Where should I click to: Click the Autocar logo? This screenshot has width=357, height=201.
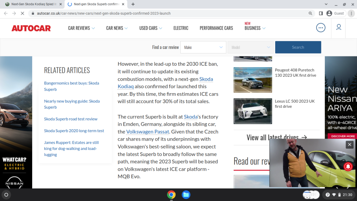[x=31, y=28]
